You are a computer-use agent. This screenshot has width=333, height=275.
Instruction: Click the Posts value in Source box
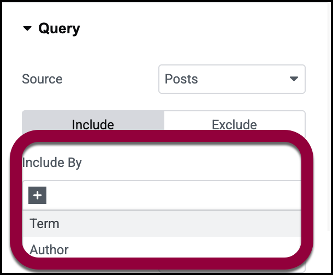(x=181, y=79)
